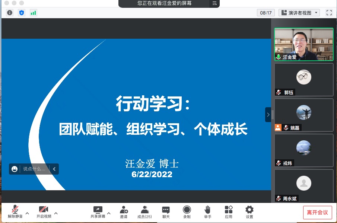Unmute with 解除静音 microphone button

tap(15, 211)
